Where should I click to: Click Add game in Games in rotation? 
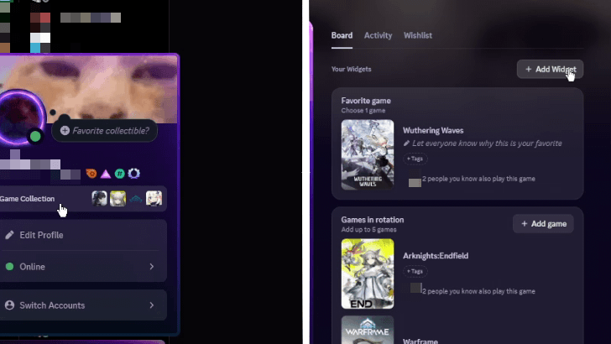tap(543, 224)
